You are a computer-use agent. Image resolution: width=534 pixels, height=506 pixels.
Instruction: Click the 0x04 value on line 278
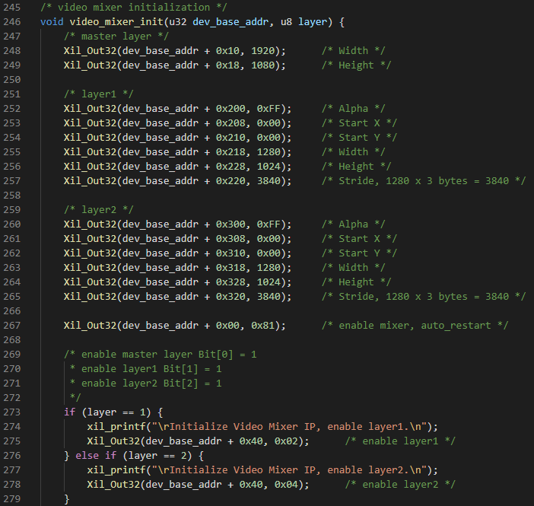pos(287,485)
